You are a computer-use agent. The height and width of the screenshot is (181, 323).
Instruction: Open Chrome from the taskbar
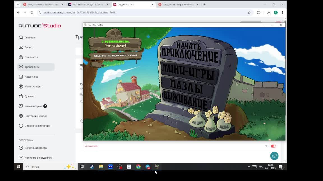138,167
